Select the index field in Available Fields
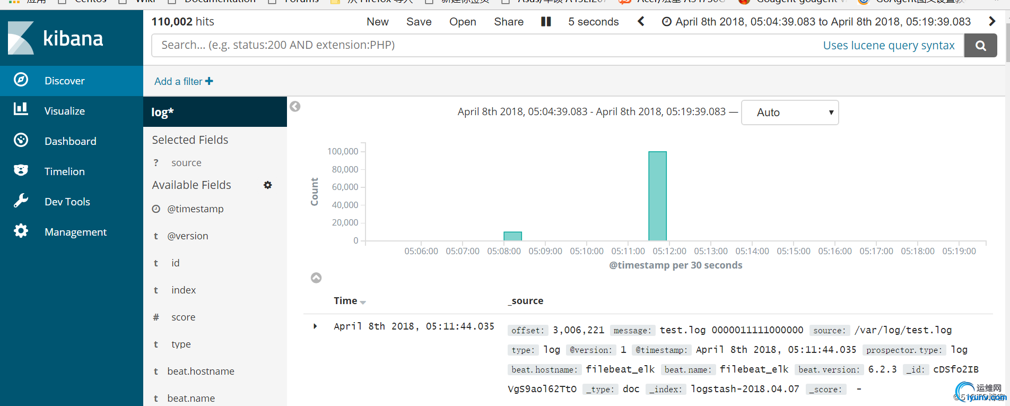Screen dimensions: 1010x406 click(184, 290)
